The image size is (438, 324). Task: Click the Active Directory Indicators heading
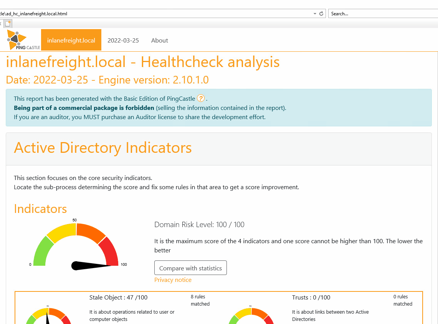102,148
